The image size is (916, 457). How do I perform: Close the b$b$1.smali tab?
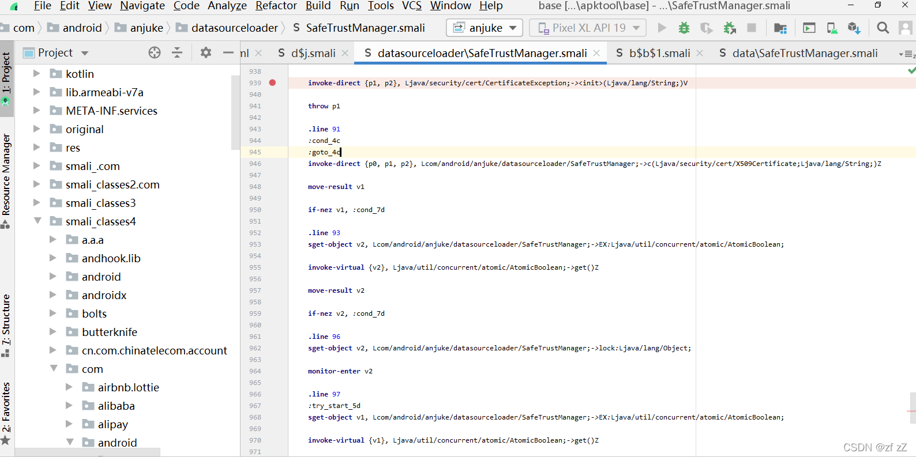coord(700,53)
